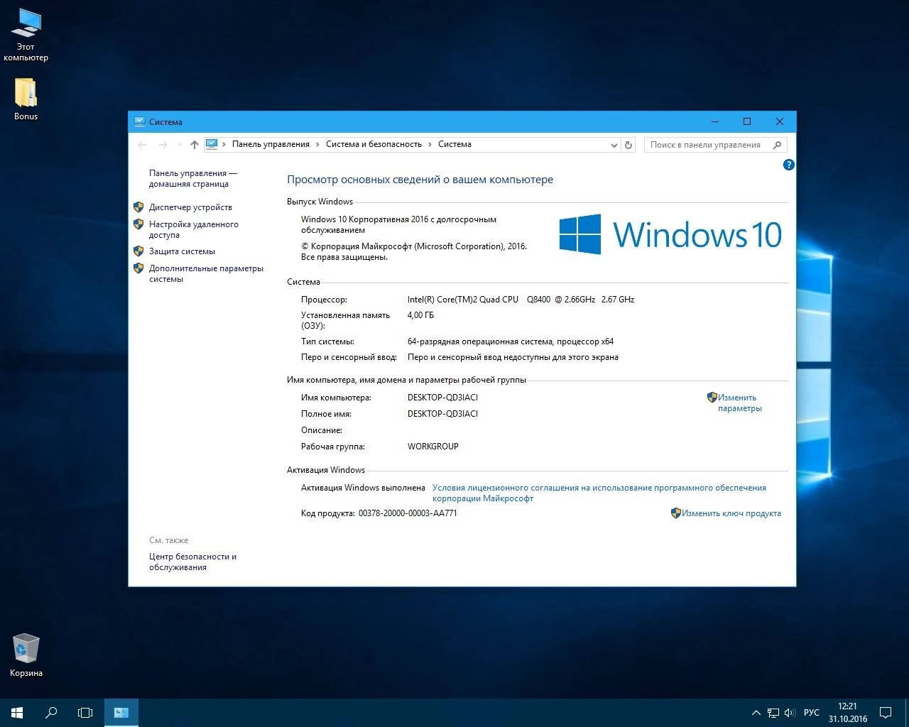The height and width of the screenshot is (727, 909).
Task: Open Защита системы link
Action: 182,251
